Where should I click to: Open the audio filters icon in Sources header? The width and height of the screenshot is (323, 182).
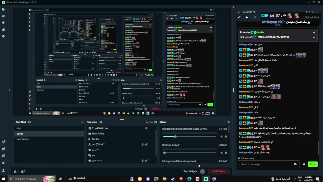(x=151, y=122)
